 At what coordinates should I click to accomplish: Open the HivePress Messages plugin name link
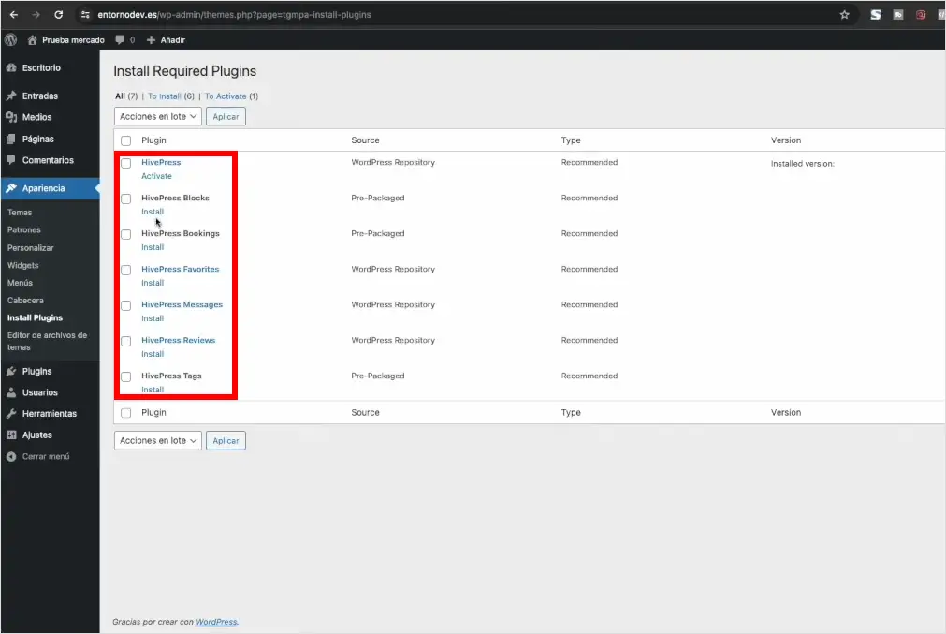point(182,305)
